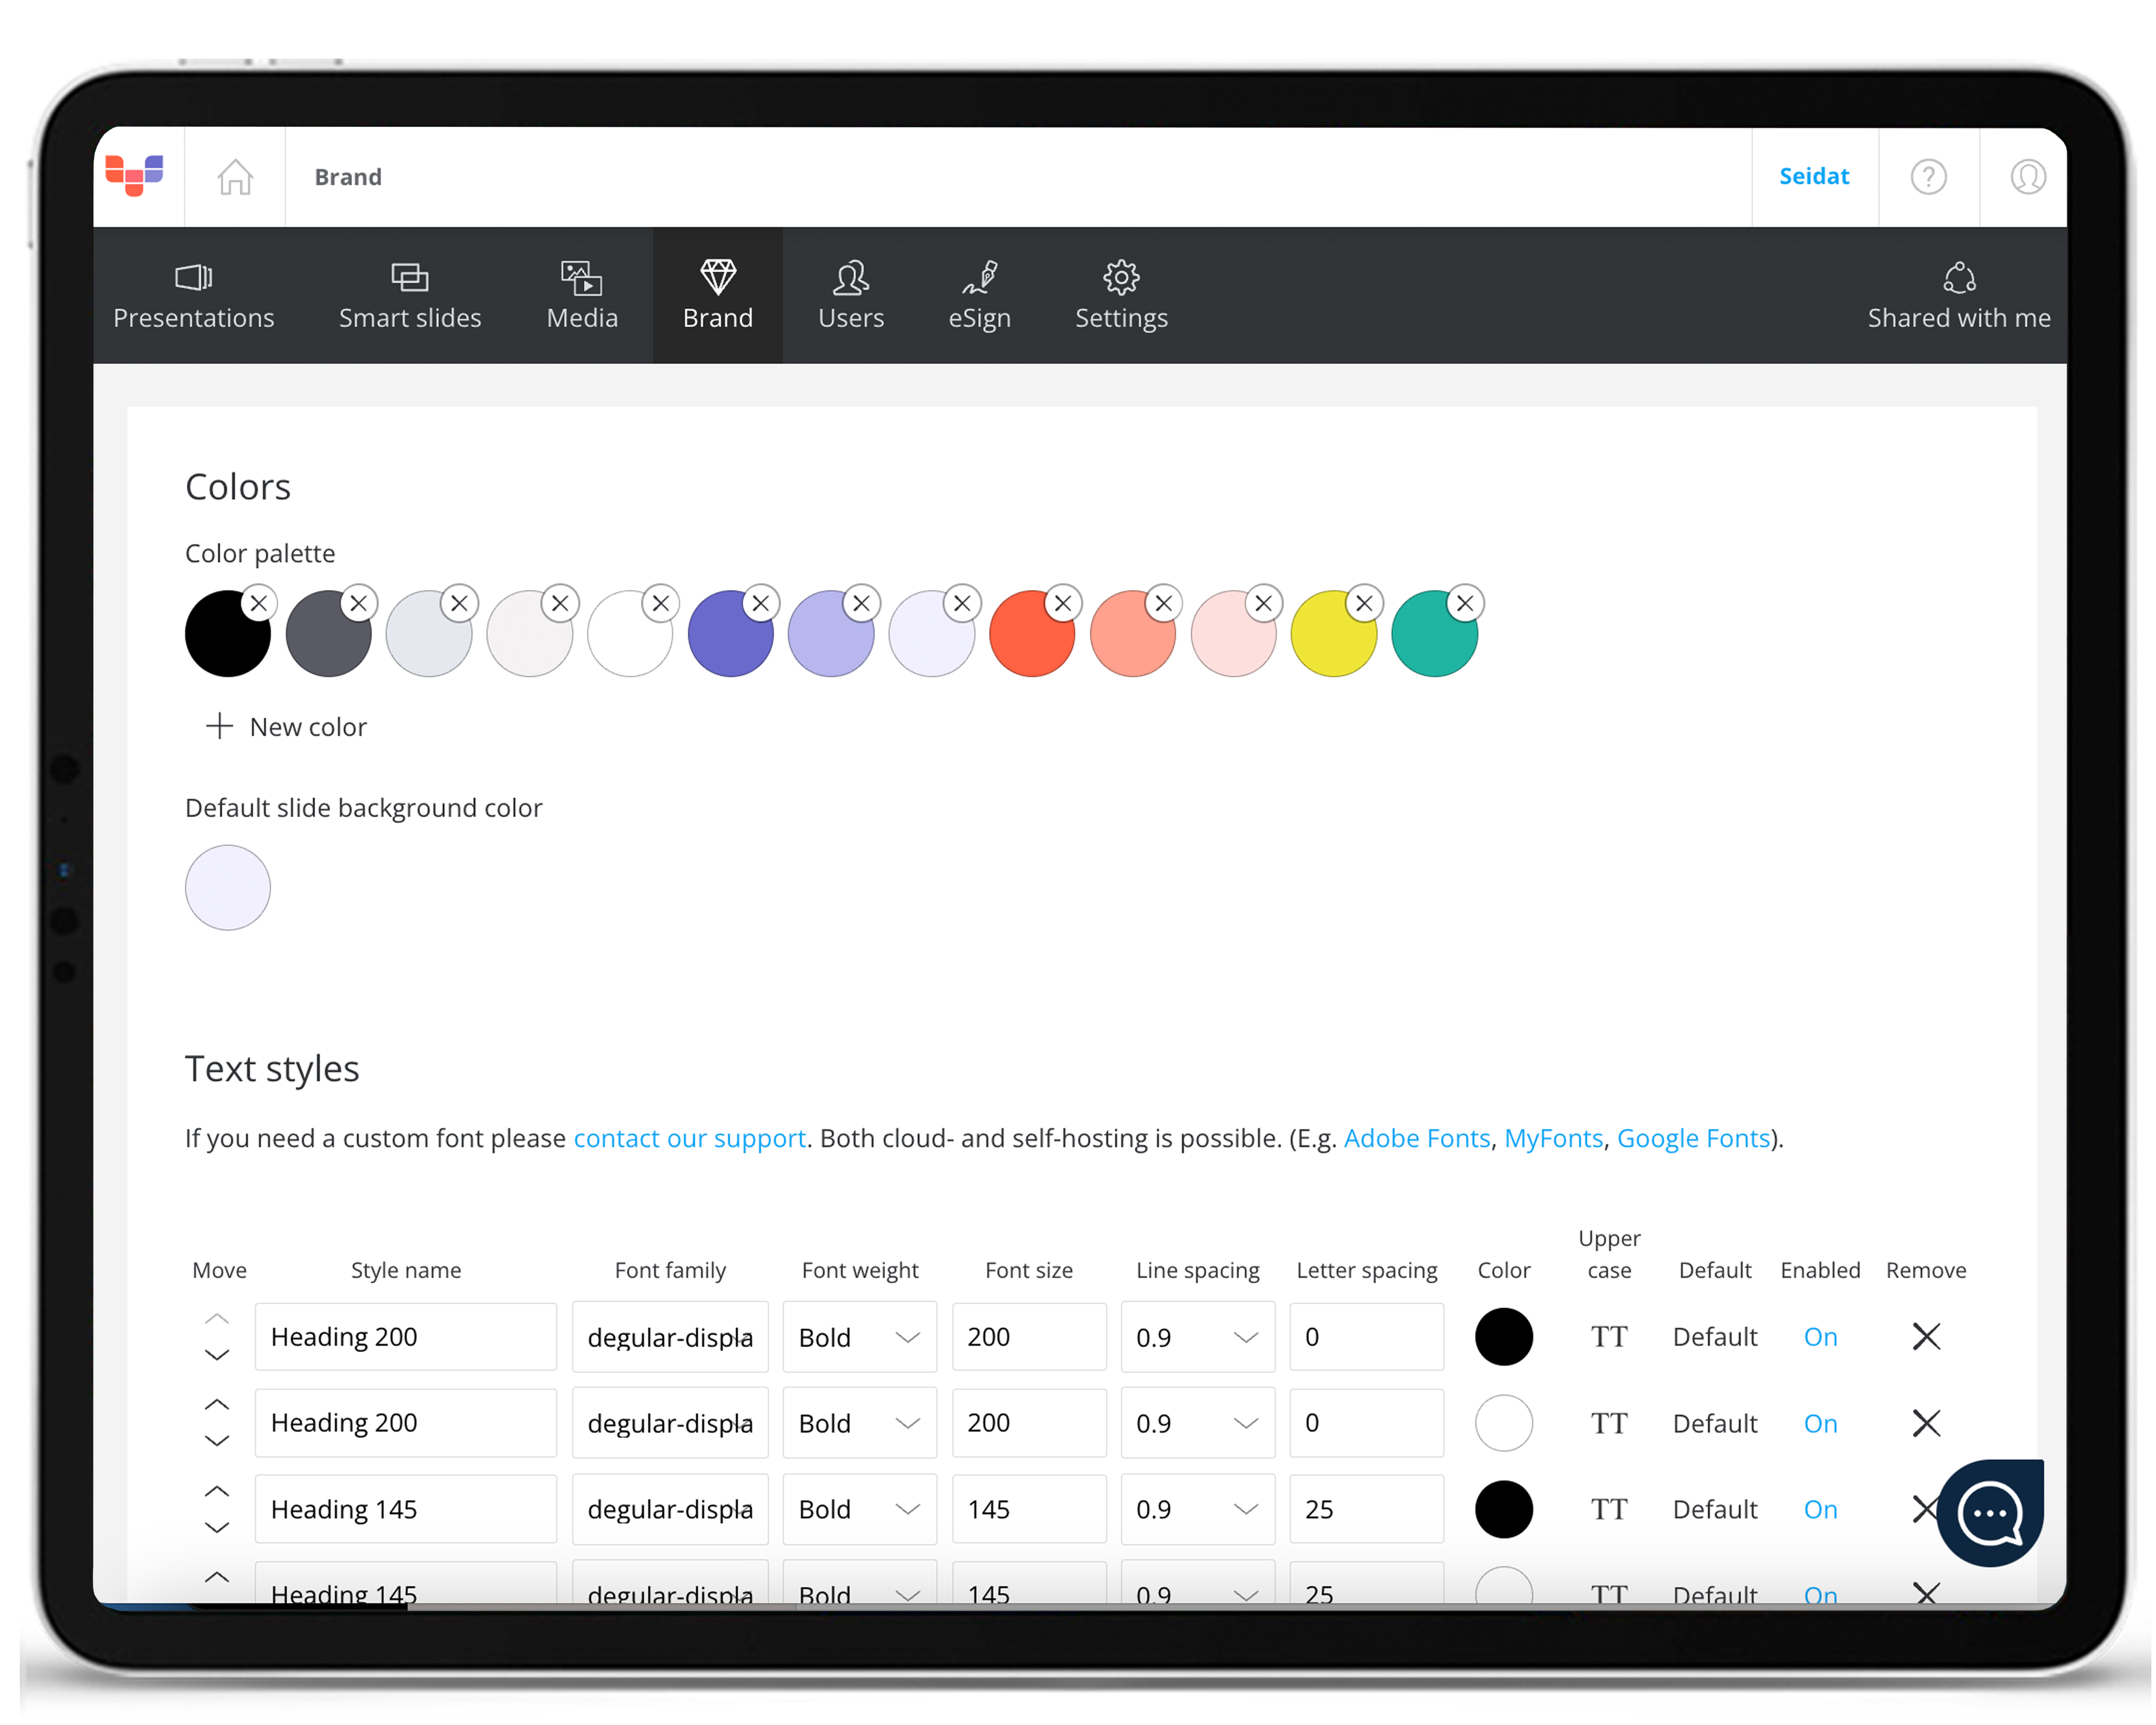Switch to the Users tab
This screenshot has width=2156, height=1725.
click(x=850, y=296)
